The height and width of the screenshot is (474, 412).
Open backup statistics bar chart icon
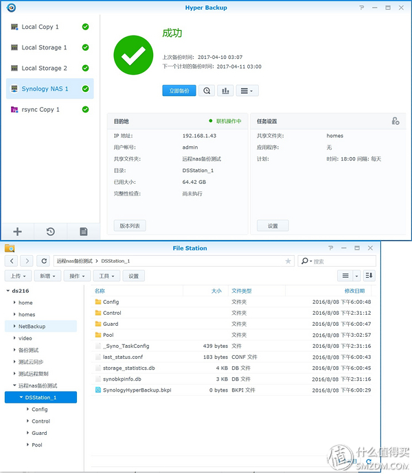click(225, 91)
